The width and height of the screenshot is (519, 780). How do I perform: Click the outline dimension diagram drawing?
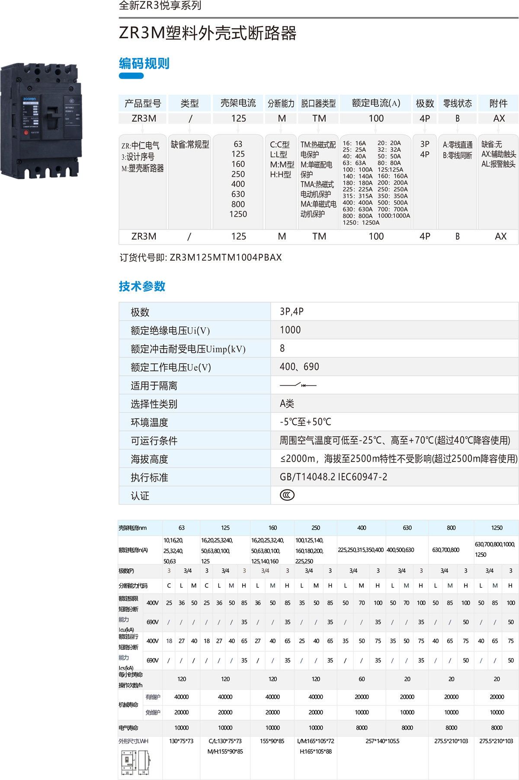click(x=135, y=762)
